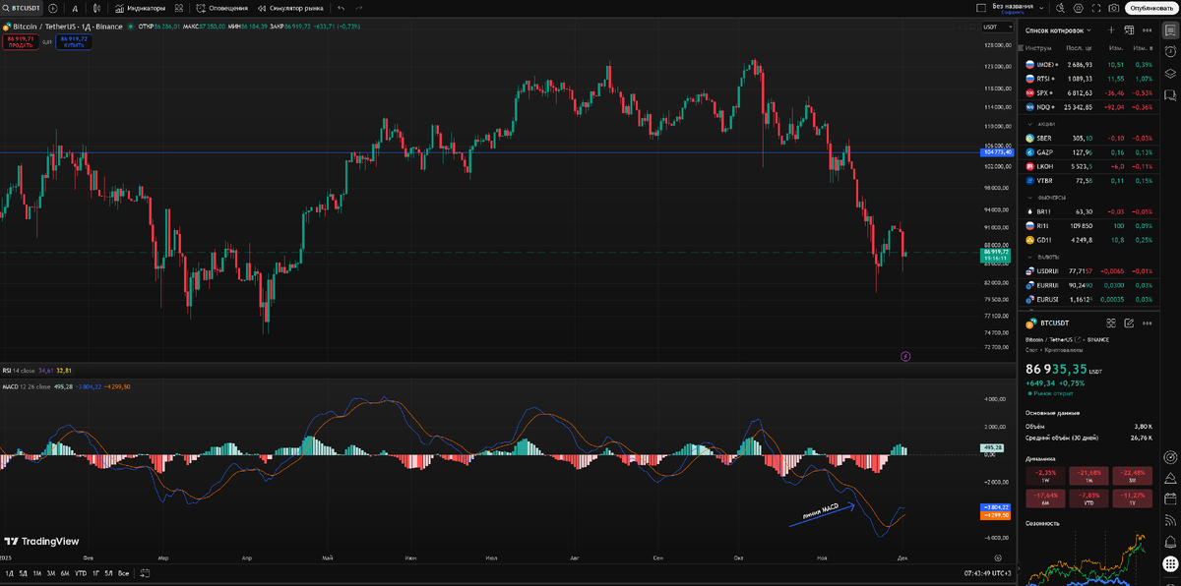Select the RTSI row in watchlist
This screenshot has width=1181, height=586.
pos(1088,78)
